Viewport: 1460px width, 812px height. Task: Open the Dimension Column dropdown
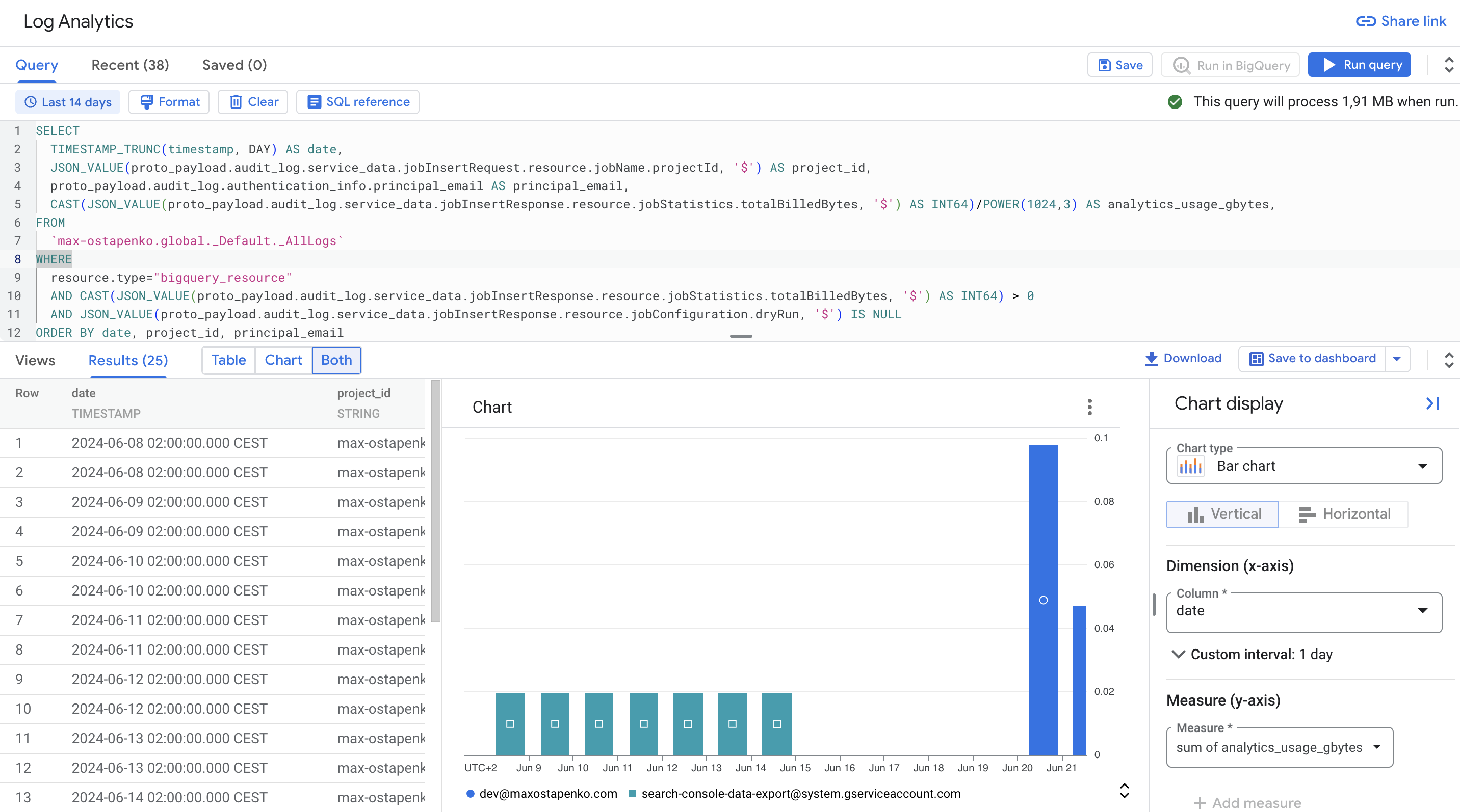pyautogui.click(x=1303, y=612)
